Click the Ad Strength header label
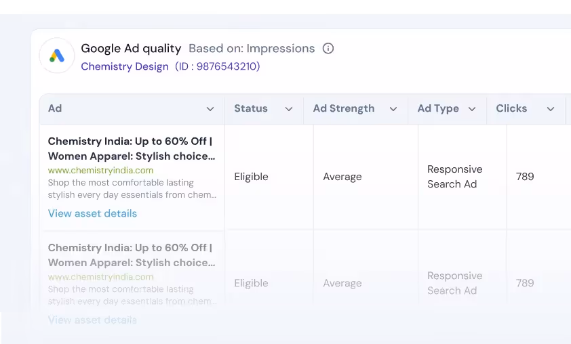The width and height of the screenshot is (571, 344). click(344, 108)
